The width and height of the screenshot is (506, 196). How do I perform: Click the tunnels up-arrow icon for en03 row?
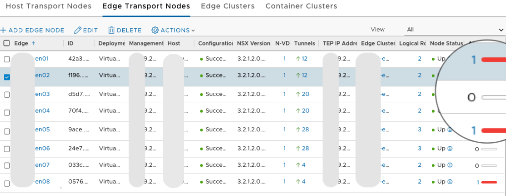click(298, 94)
